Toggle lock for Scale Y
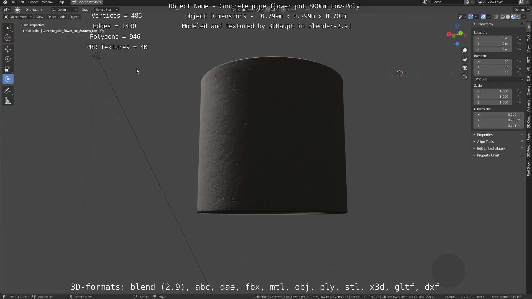Screen dimensions: 532x299 (520, 97)
